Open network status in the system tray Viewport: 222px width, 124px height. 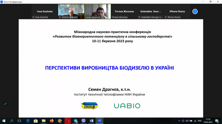(195, 121)
